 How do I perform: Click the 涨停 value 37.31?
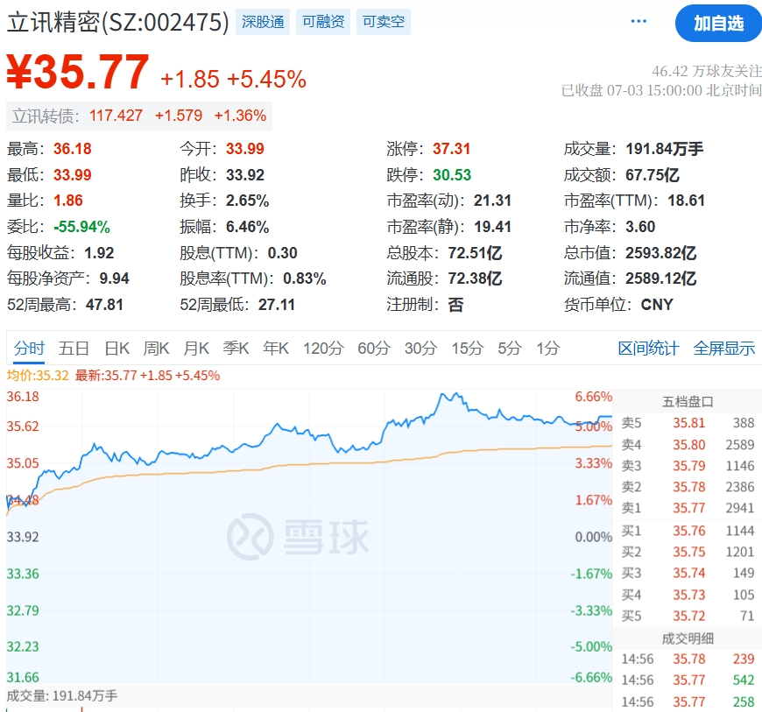pos(452,149)
